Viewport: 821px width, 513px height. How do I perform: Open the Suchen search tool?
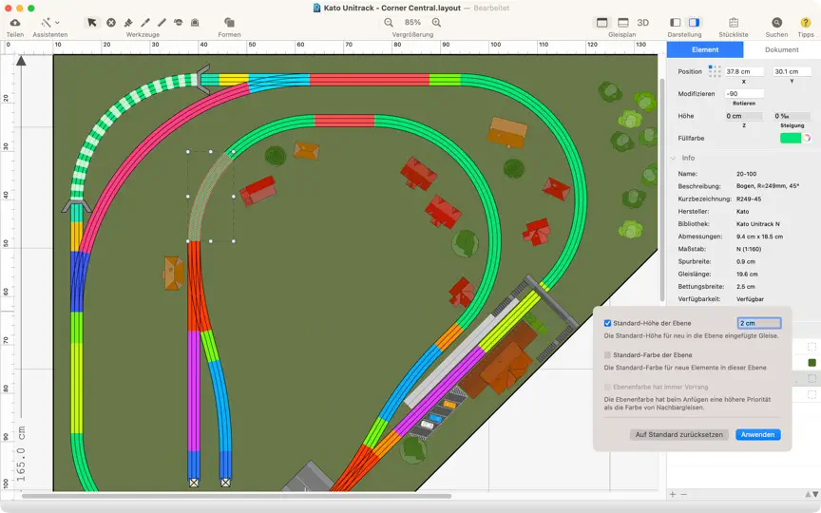pyautogui.click(x=776, y=23)
